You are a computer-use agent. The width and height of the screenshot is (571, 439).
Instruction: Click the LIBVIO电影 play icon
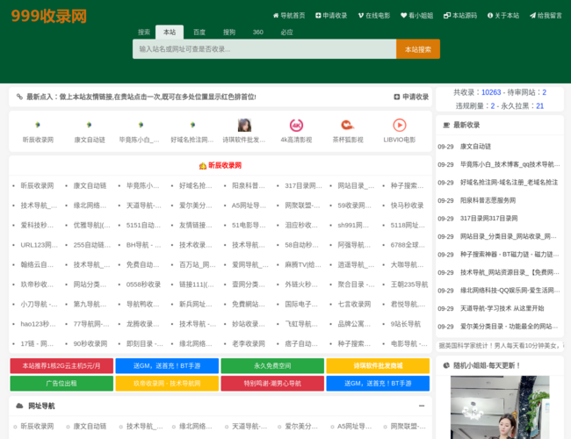tap(399, 126)
